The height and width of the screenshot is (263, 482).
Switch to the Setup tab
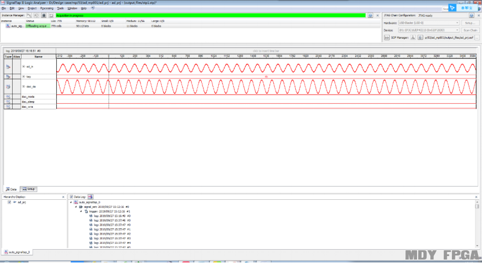[x=28, y=189]
